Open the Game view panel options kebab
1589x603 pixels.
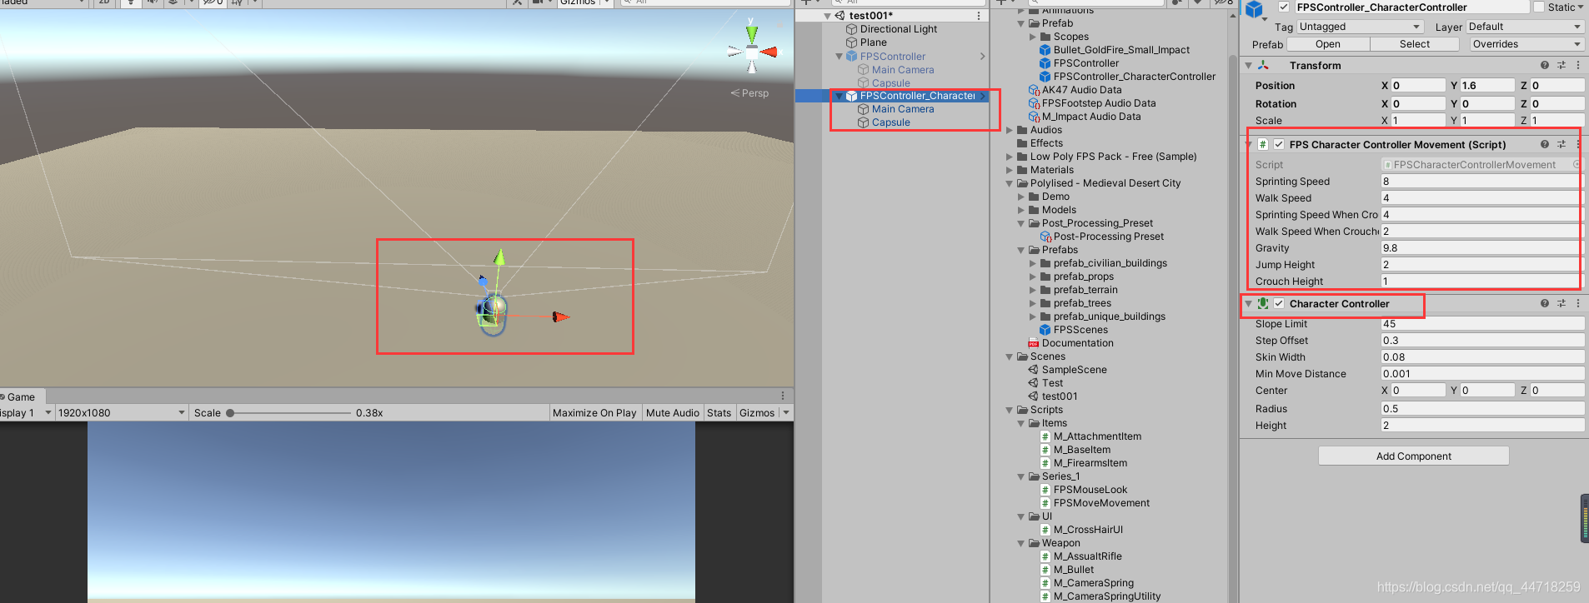[783, 396]
